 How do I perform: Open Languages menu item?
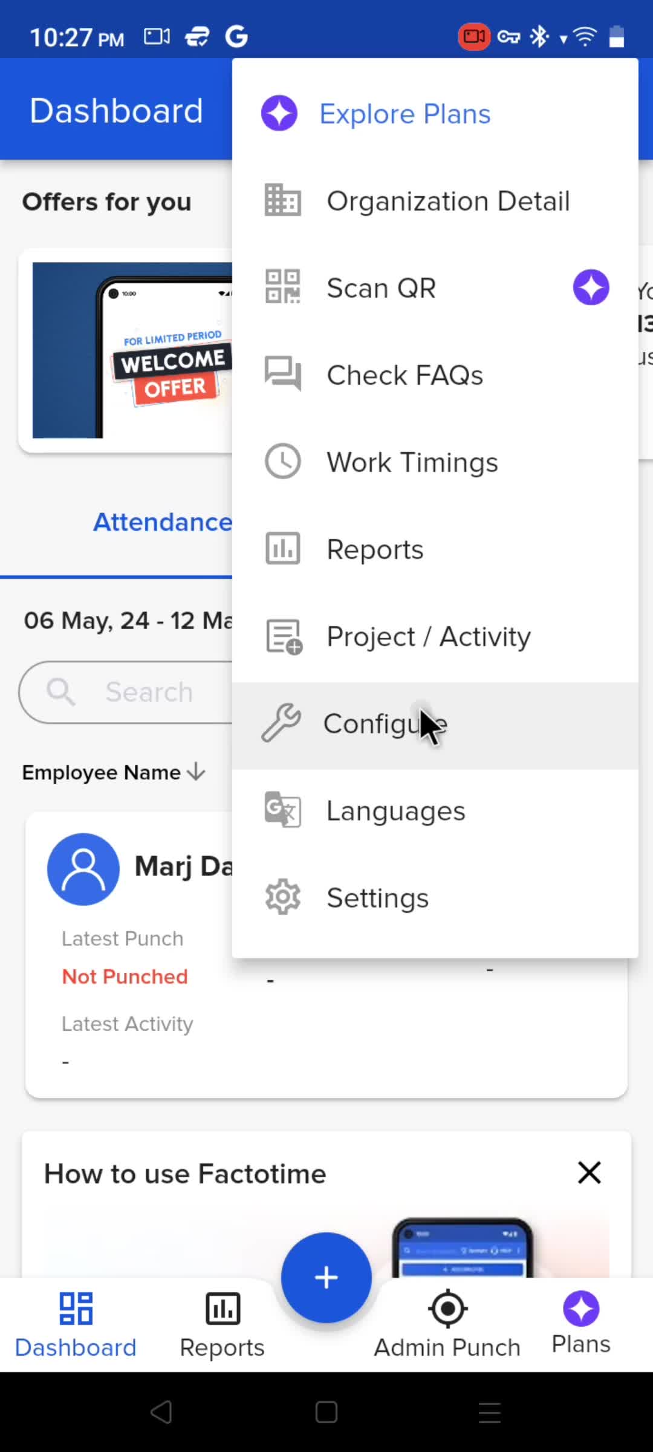tap(435, 811)
